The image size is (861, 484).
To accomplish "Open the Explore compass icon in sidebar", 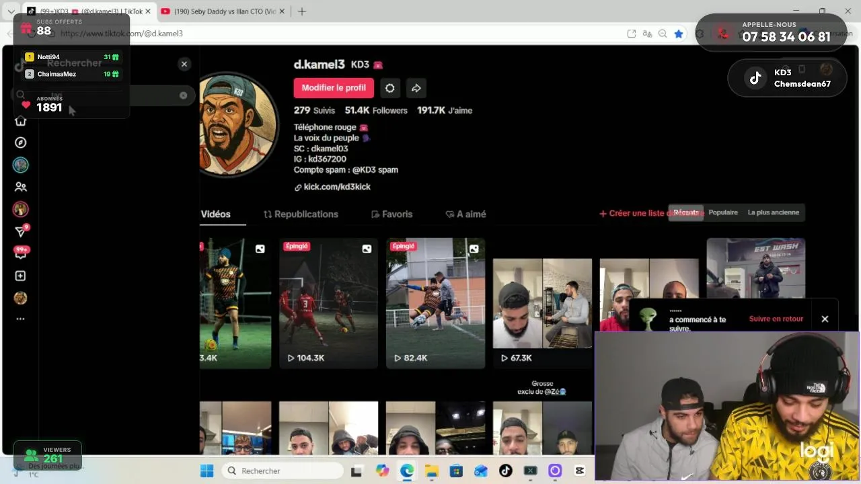I will click(21, 143).
